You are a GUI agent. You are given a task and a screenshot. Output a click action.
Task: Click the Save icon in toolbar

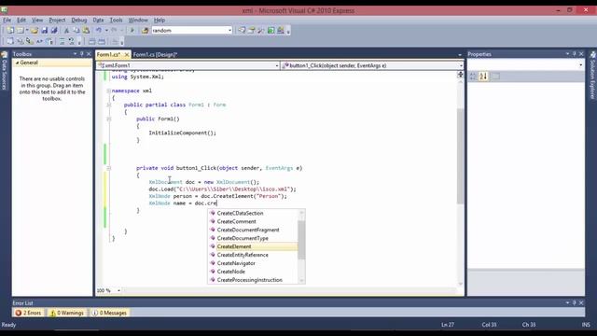(x=45, y=31)
